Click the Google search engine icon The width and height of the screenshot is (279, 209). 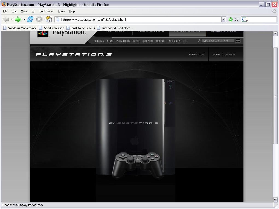pyautogui.click(x=244, y=19)
